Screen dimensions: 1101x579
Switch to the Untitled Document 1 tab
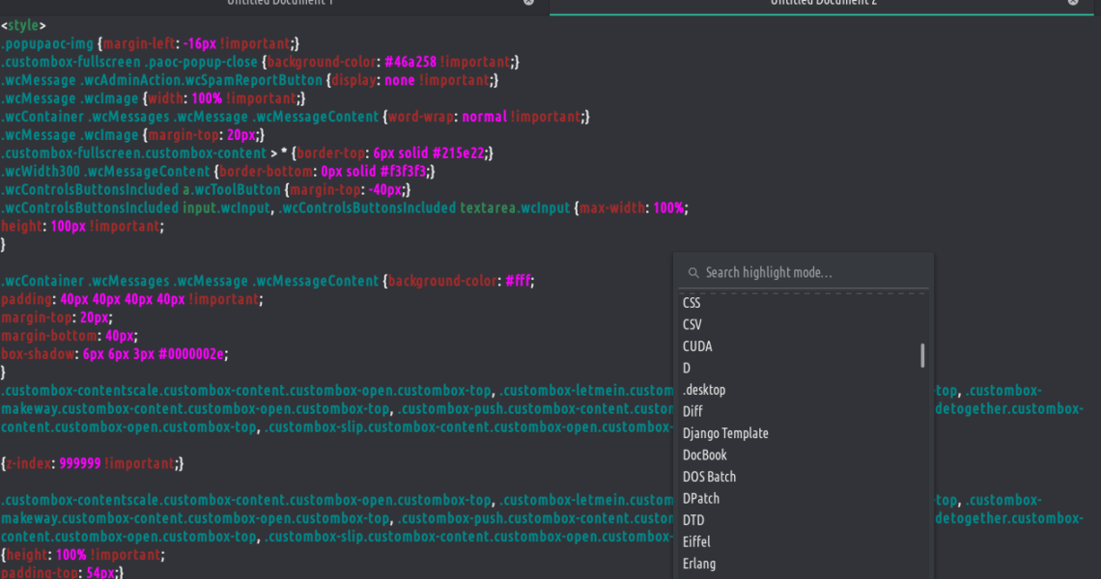pyautogui.click(x=280, y=3)
